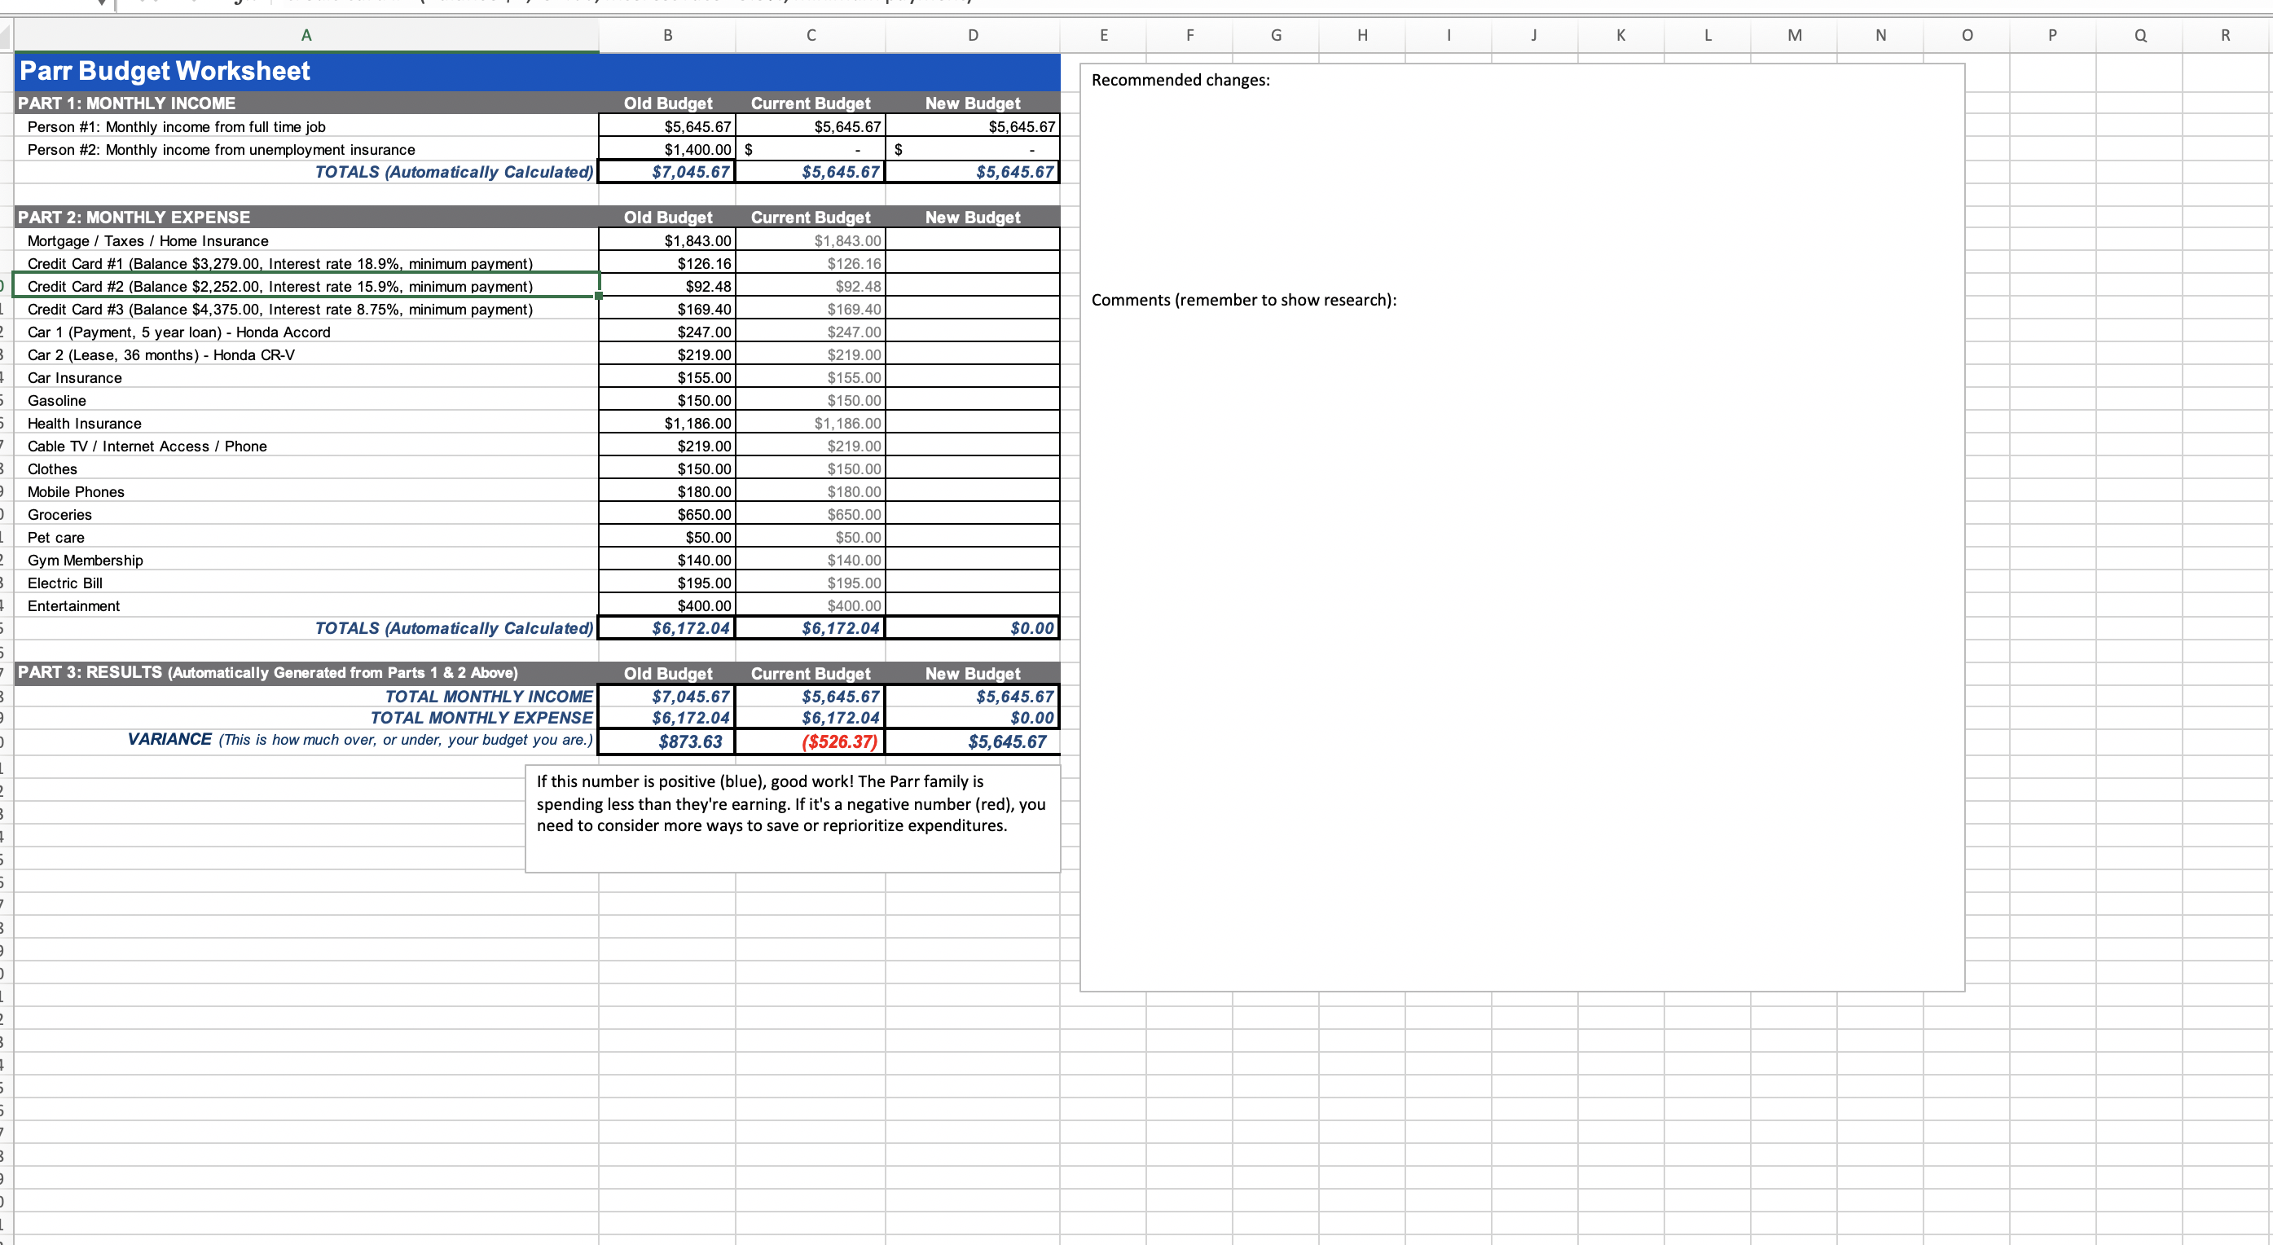Click the red variance value ($526.37)
The image size is (2273, 1245).
pos(838,741)
